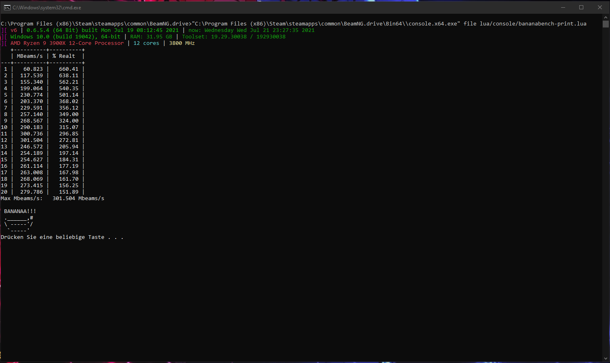Click the value 562.21 in row 3
610x363 pixels.
[x=69, y=82]
